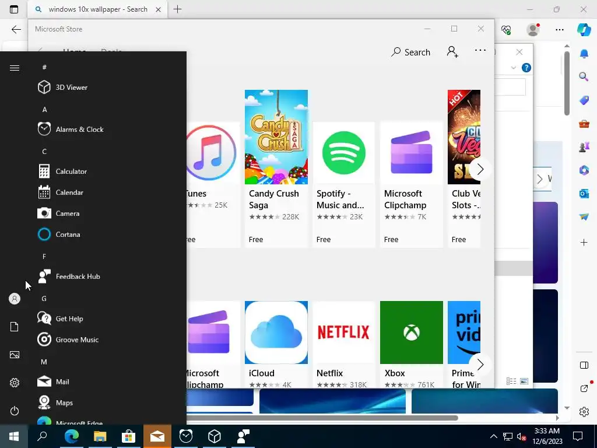Switch to Microsoft Store taskbar icon
Screen dimensions: 597x448
[x=129, y=436]
